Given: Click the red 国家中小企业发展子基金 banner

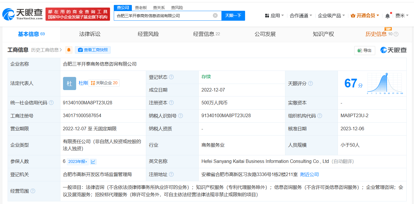Looking at the screenshot, I should coord(78,14).
